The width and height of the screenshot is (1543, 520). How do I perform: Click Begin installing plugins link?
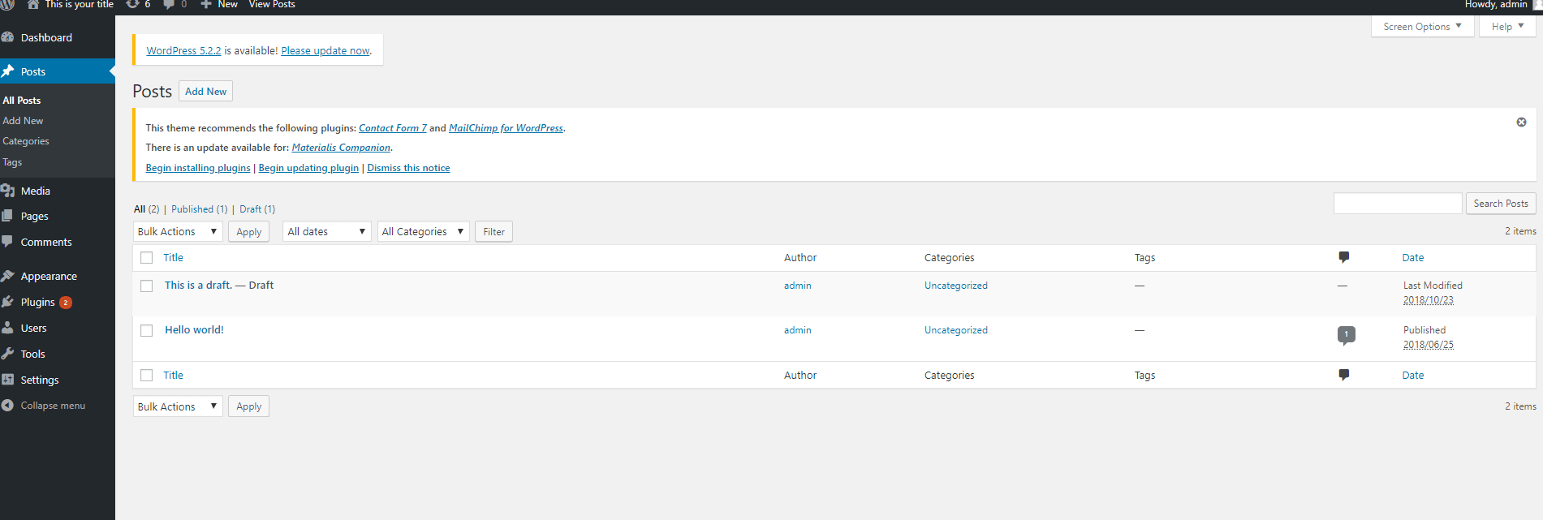pyautogui.click(x=198, y=168)
